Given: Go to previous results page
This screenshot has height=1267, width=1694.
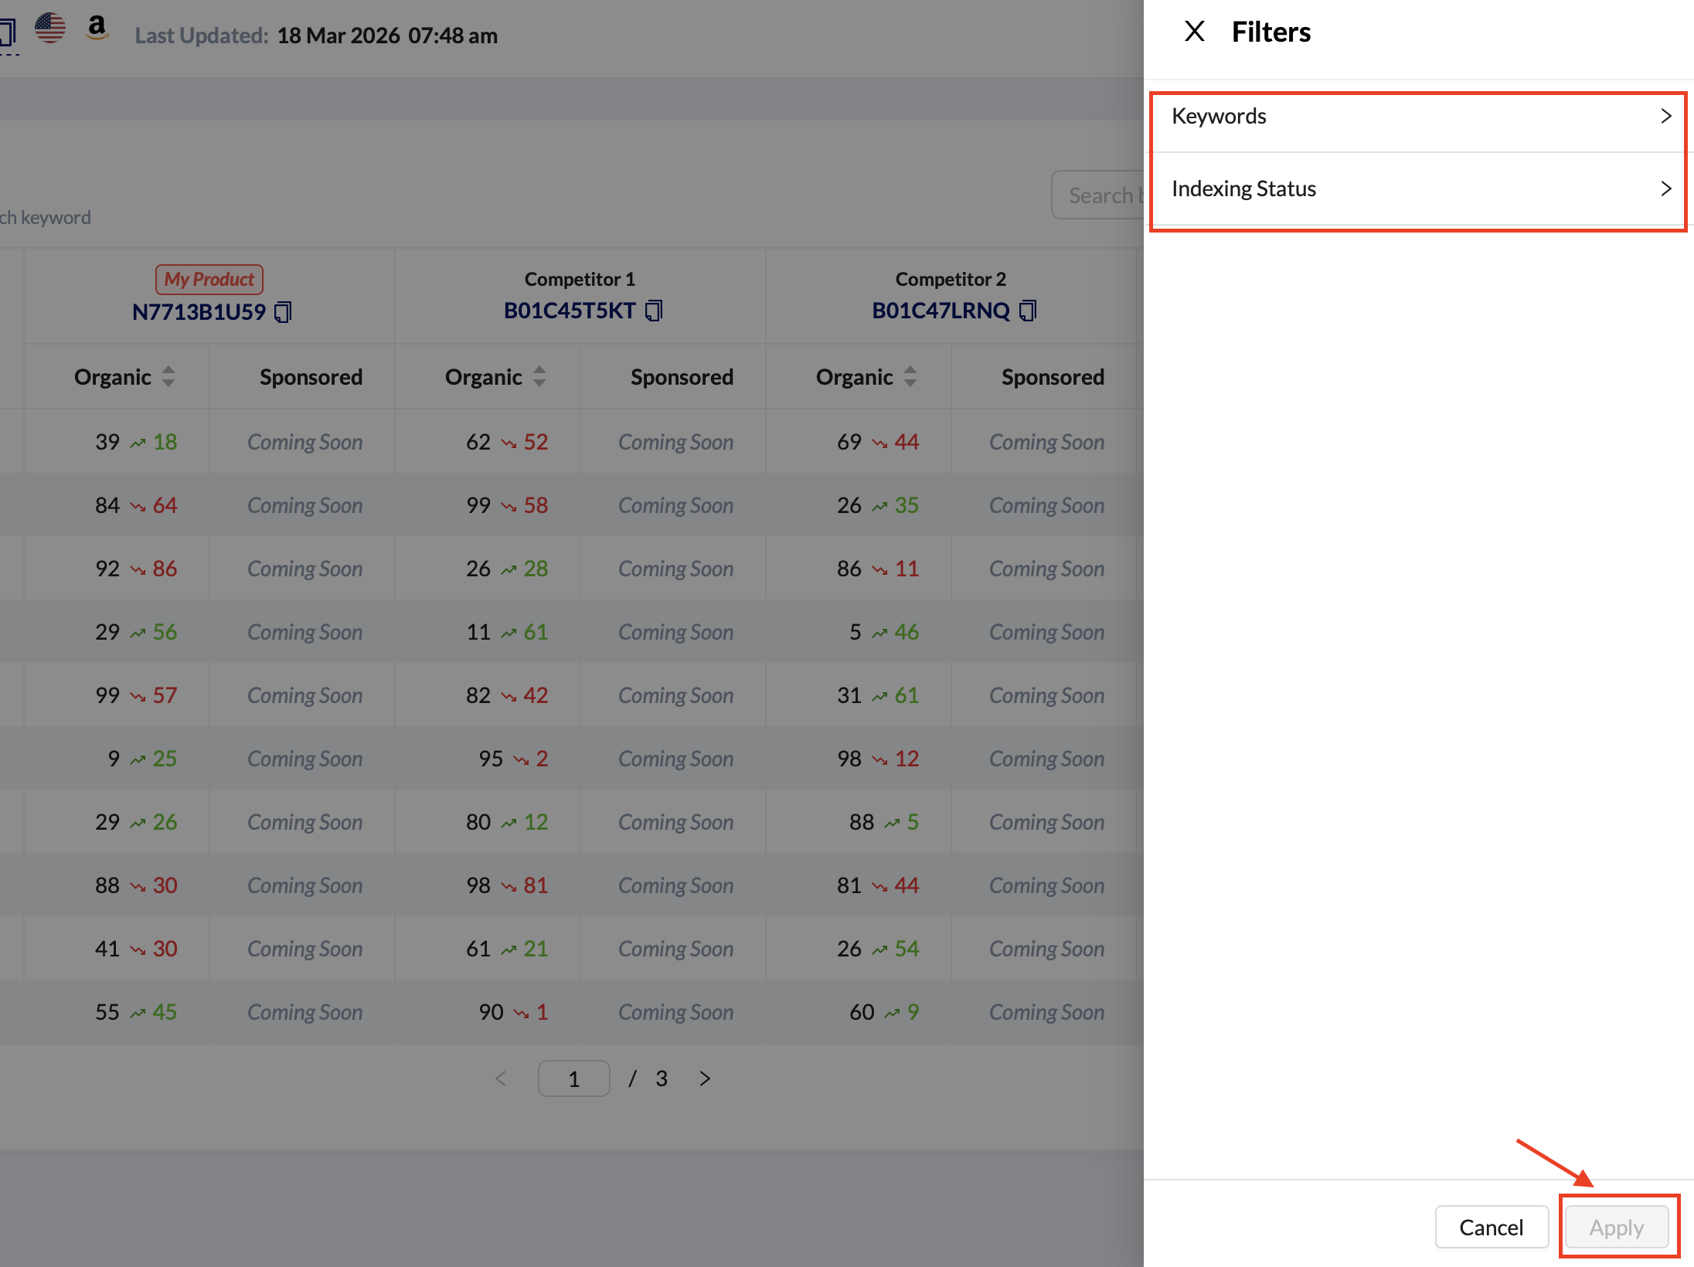Looking at the screenshot, I should coord(501,1078).
